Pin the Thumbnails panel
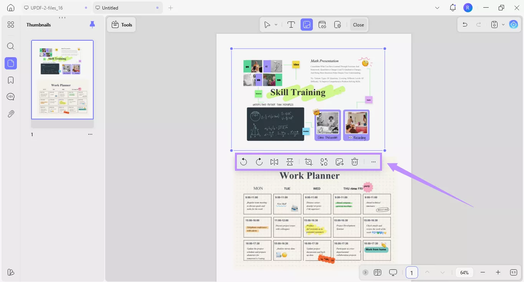 (x=92, y=24)
